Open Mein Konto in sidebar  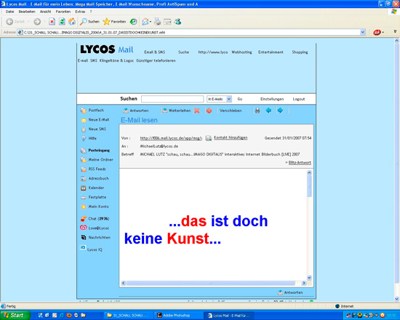click(95, 207)
